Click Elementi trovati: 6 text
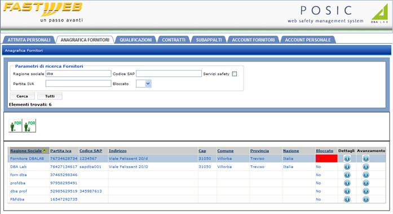393x214 pixels. (x=30, y=104)
